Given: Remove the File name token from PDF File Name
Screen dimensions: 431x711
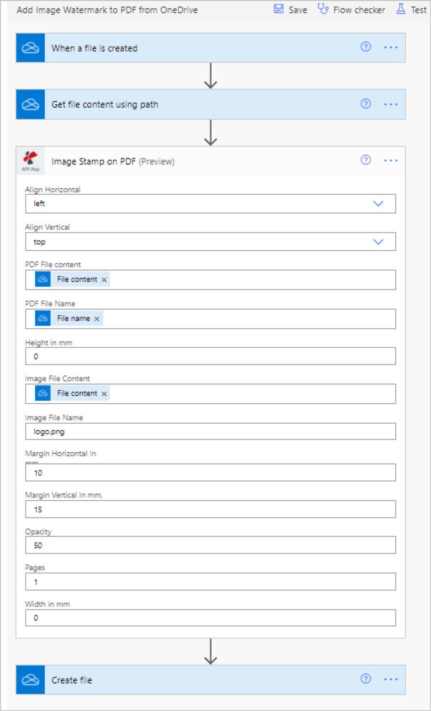Looking at the screenshot, I should (96, 318).
